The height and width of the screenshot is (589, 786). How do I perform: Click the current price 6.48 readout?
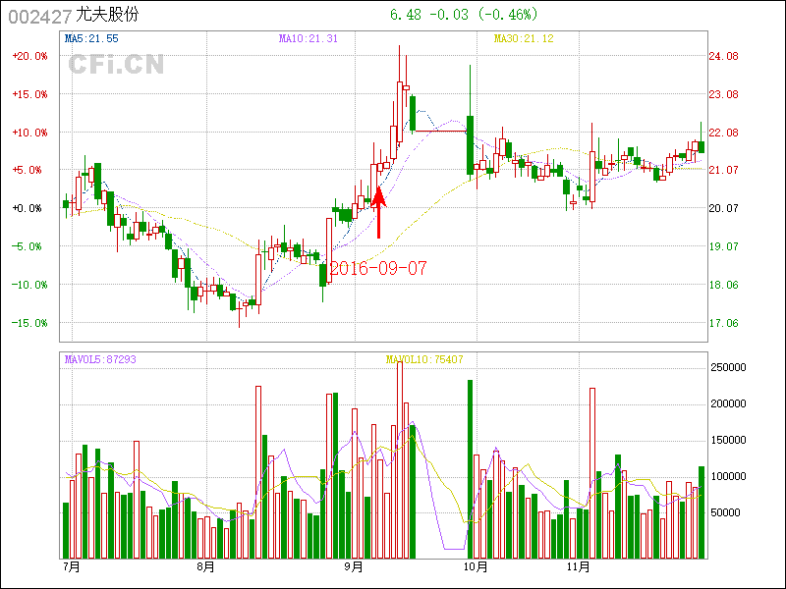click(x=405, y=15)
